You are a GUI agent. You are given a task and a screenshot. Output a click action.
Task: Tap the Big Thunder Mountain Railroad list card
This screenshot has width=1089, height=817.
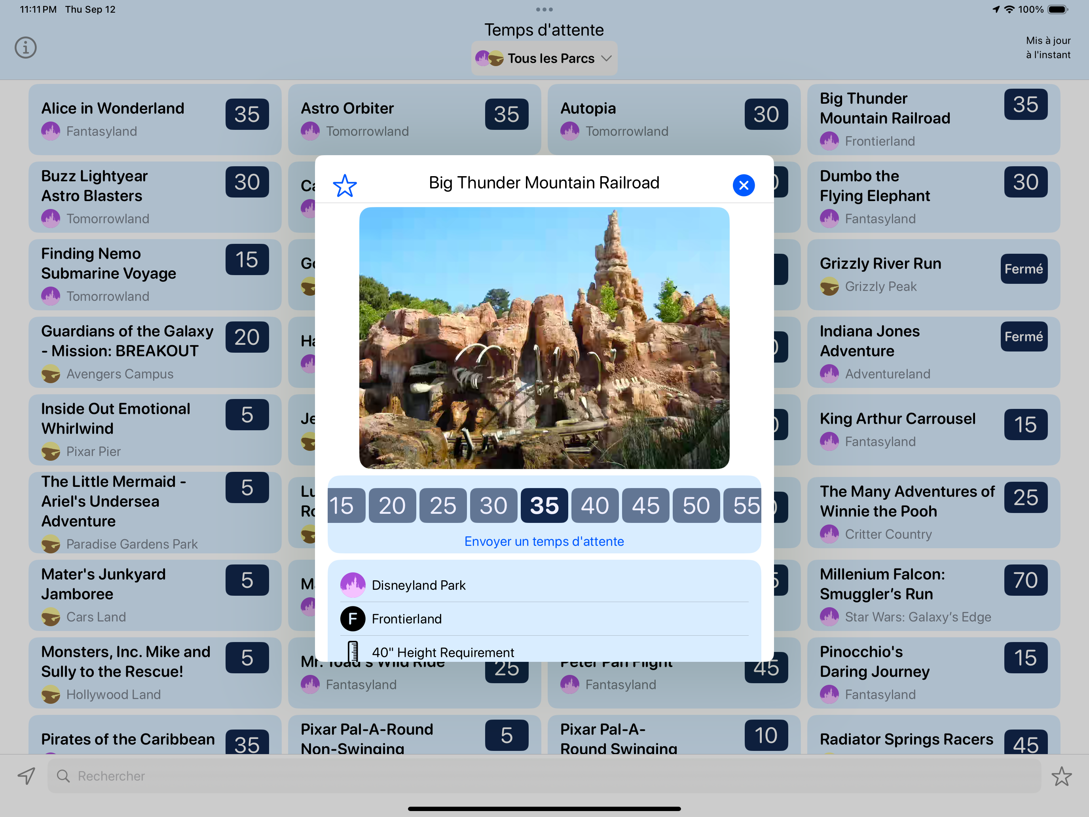point(933,119)
